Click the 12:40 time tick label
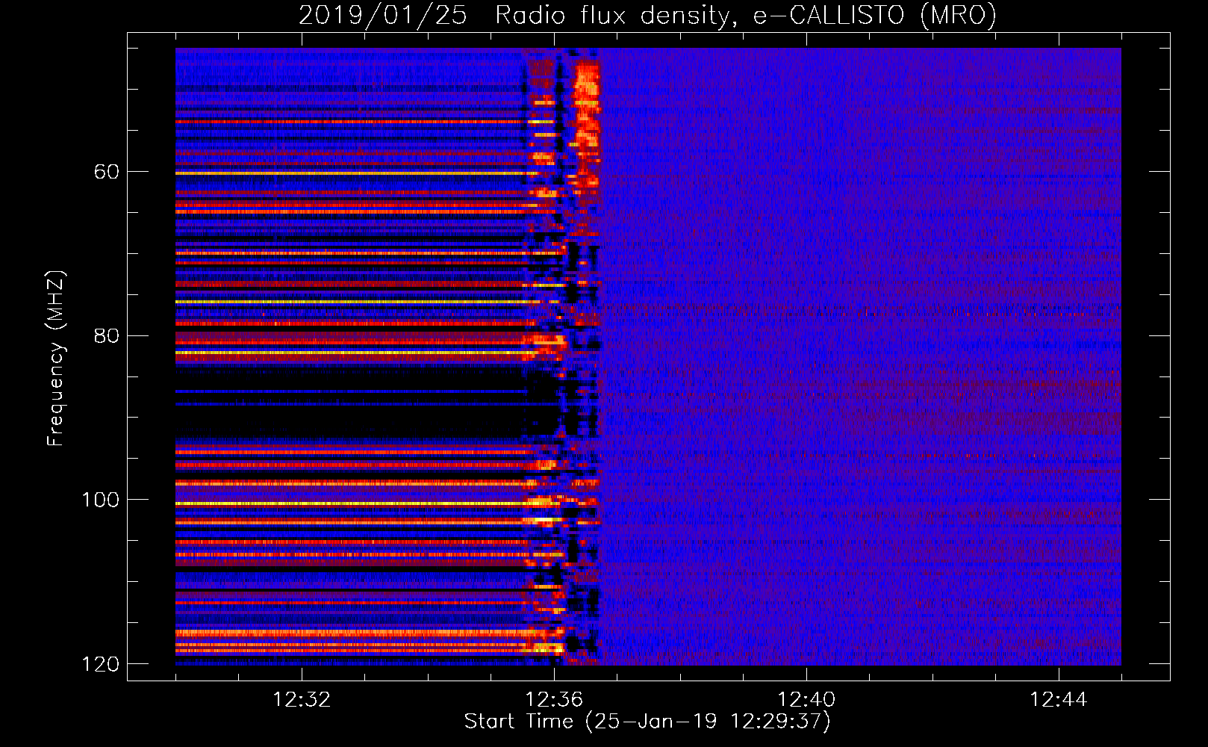 coord(806,700)
